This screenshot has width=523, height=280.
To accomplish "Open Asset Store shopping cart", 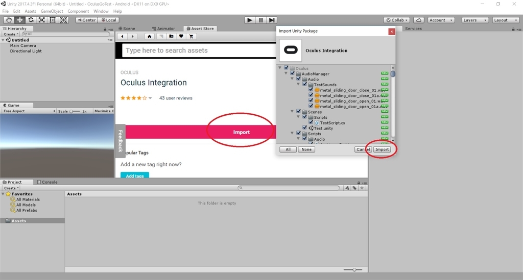I will pos(191,36).
